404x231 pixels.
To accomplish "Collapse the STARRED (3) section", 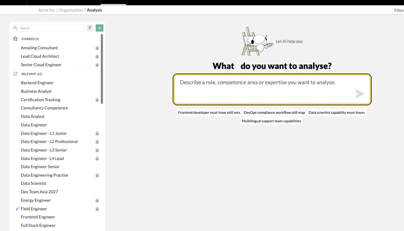I will (x=30, y=39).
